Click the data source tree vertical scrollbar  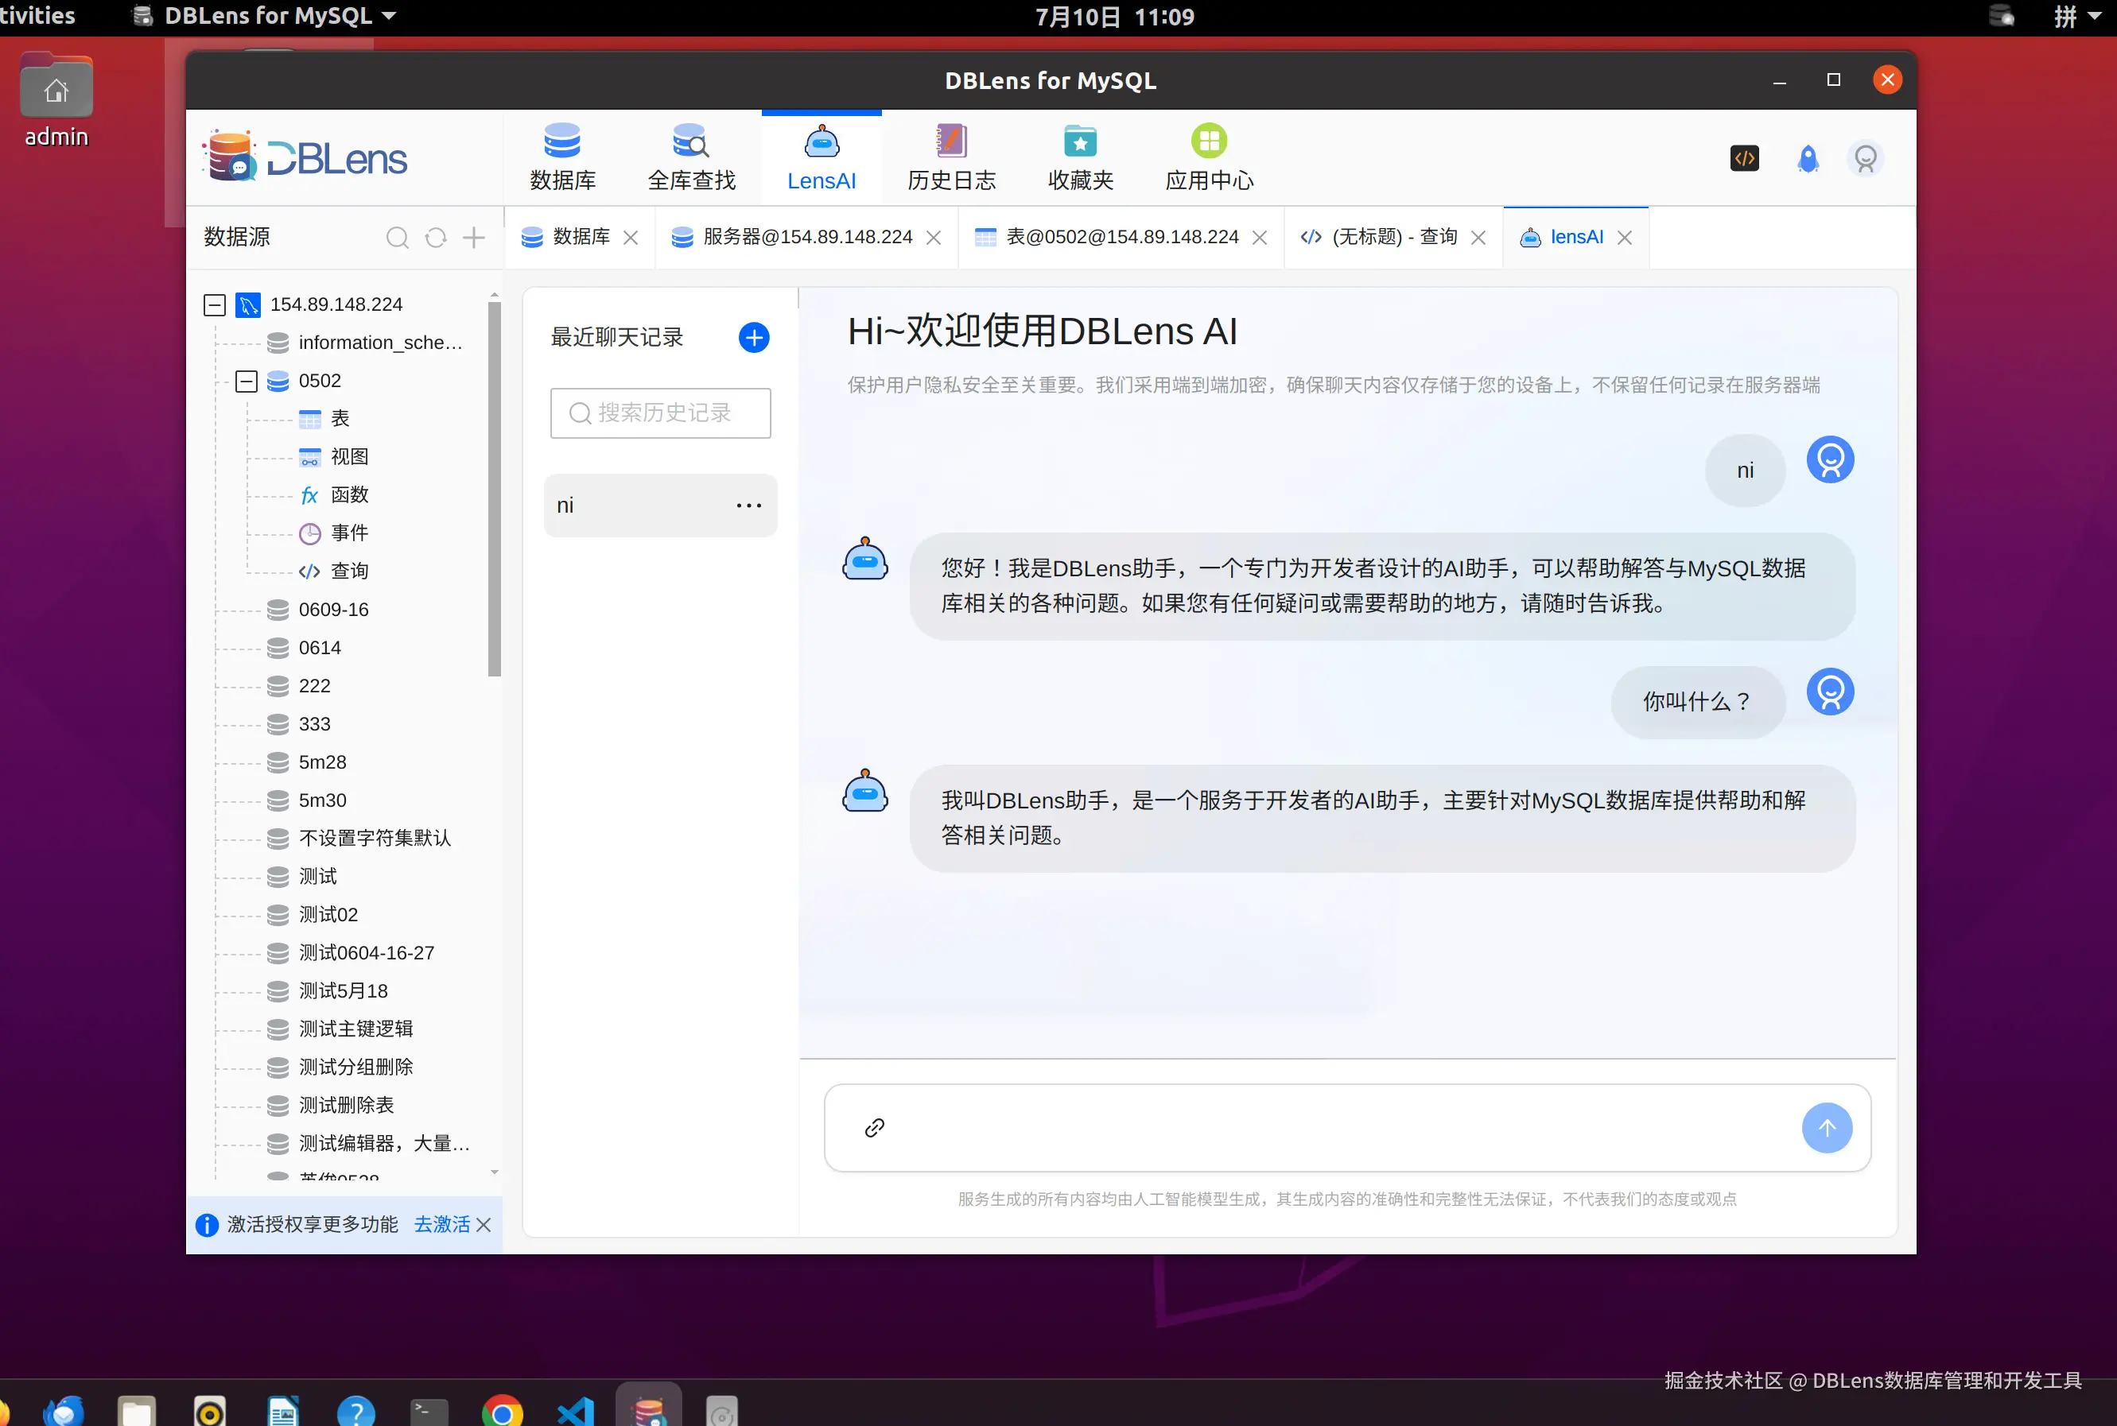[x=494, y=491]
